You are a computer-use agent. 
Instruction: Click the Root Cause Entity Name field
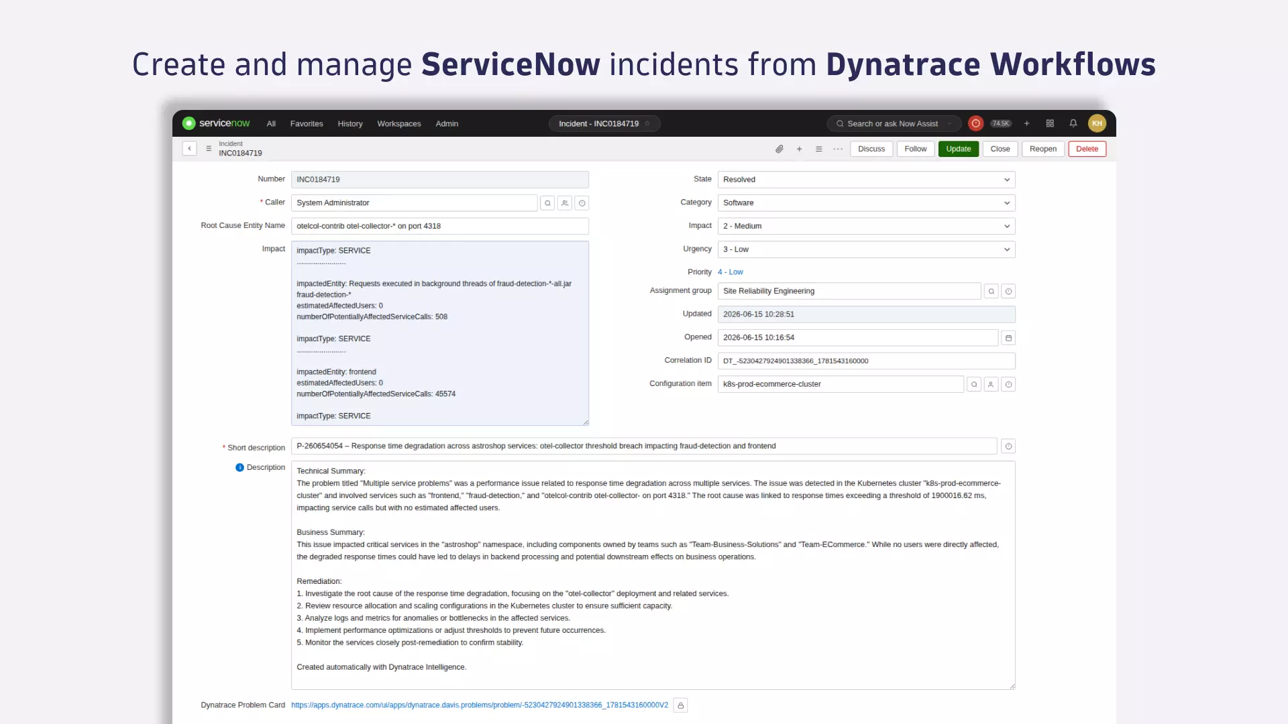440,226
